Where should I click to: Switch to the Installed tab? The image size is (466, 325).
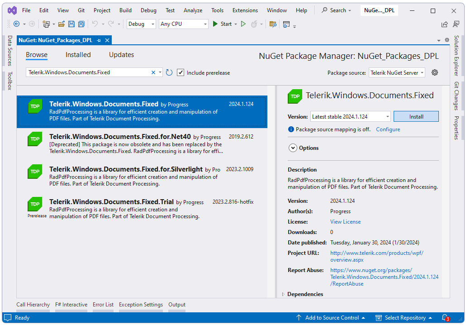point(78,54)
